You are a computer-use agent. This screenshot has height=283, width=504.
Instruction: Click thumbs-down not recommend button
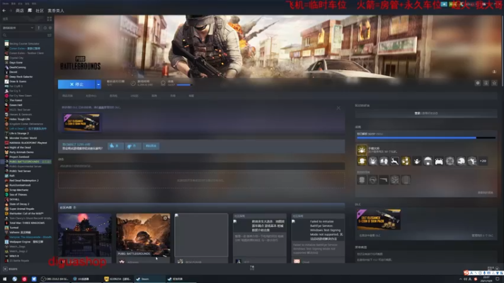click(132, 146)
